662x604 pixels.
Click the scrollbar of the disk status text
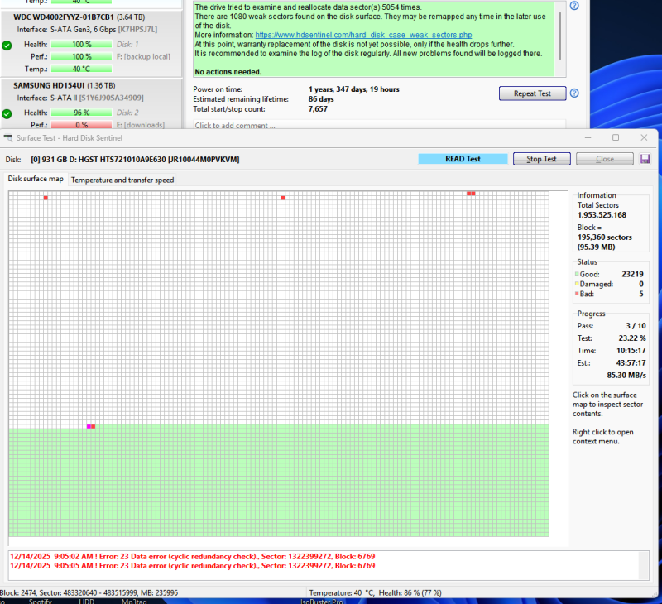click(560, 36)
